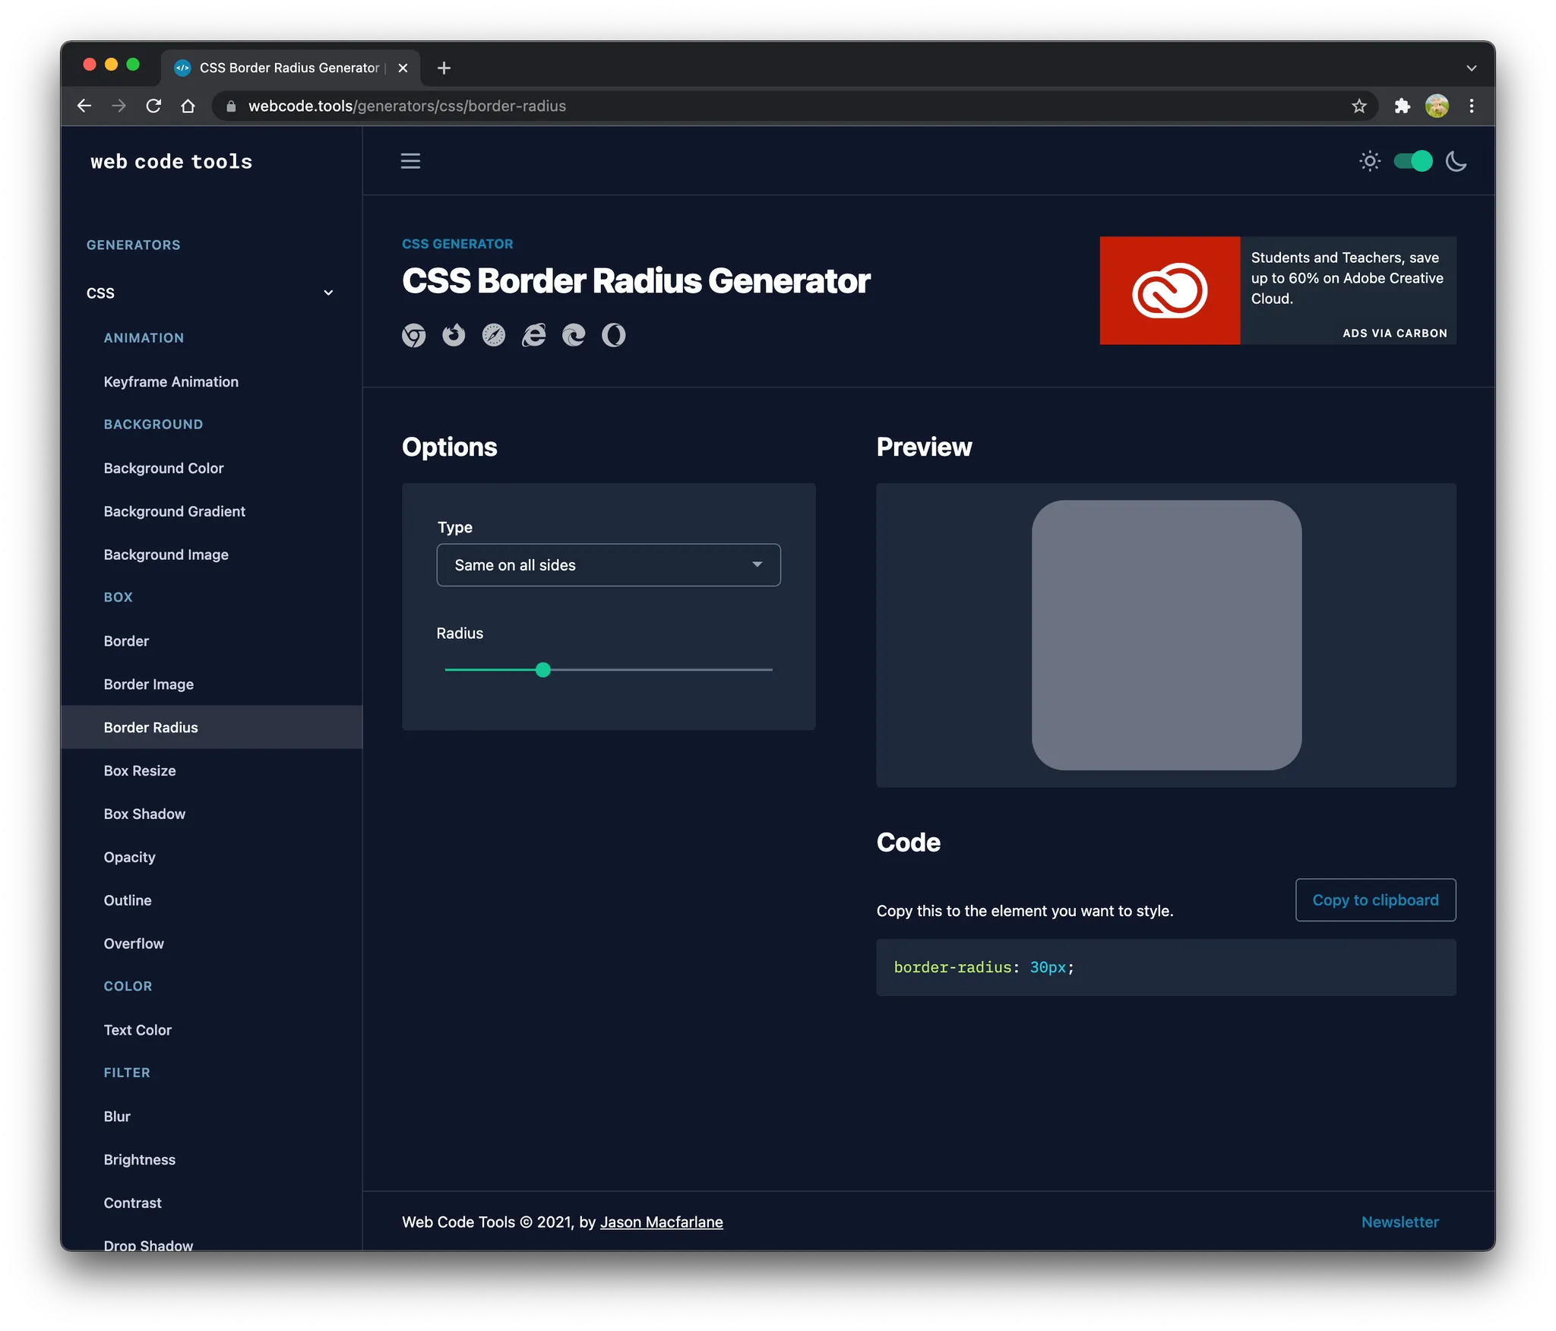
Task: Click the hamburger menu icon
Action: (410, 161)
